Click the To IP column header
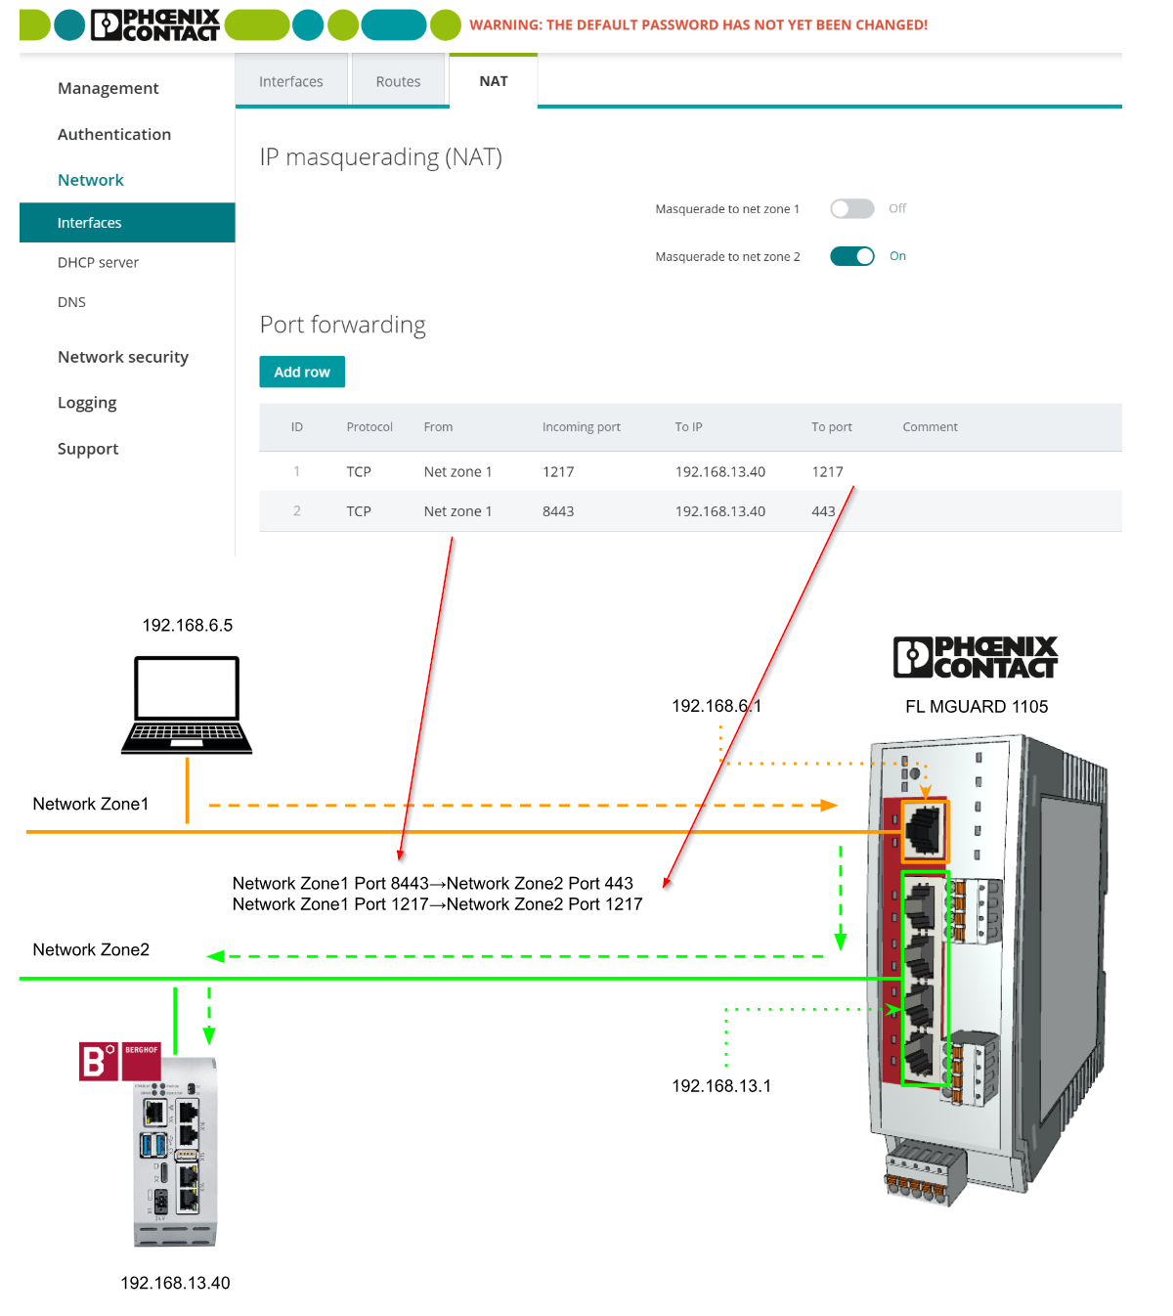Image resolution: width=1173 pixels, height=1316 pixels. 689,427
